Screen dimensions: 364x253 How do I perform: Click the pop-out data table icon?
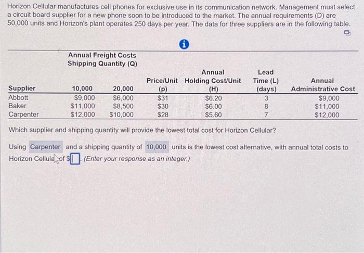pos(347,33)
